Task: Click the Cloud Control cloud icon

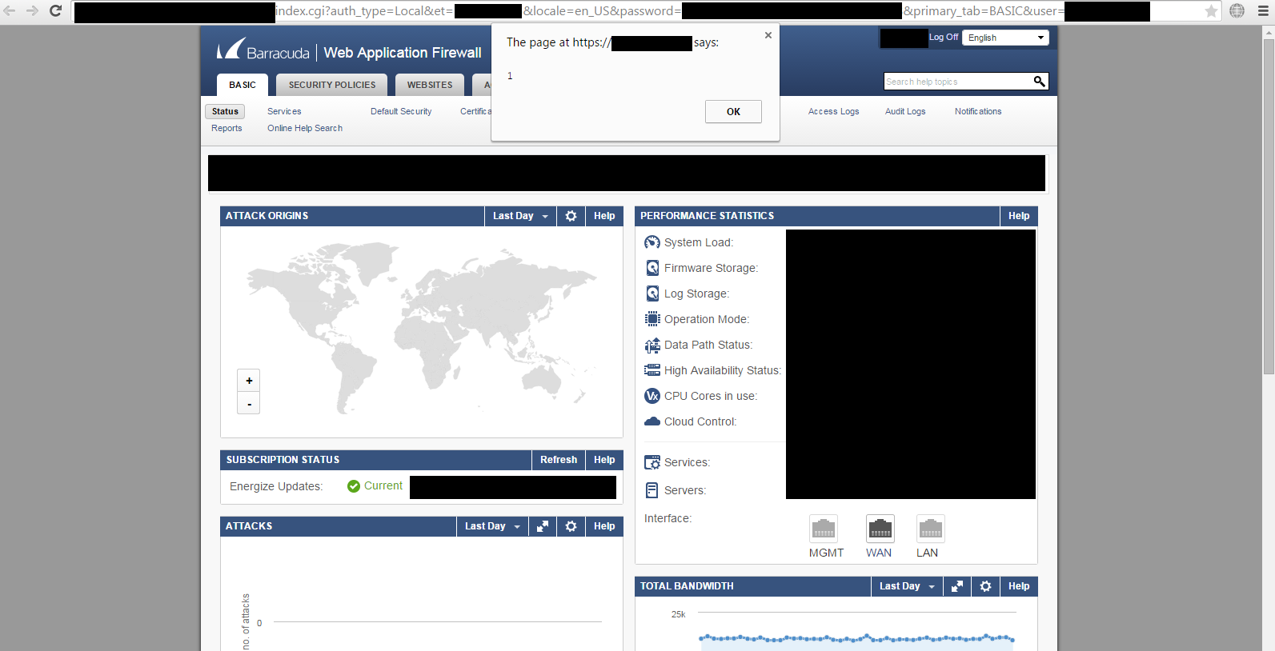Action: 652,421
